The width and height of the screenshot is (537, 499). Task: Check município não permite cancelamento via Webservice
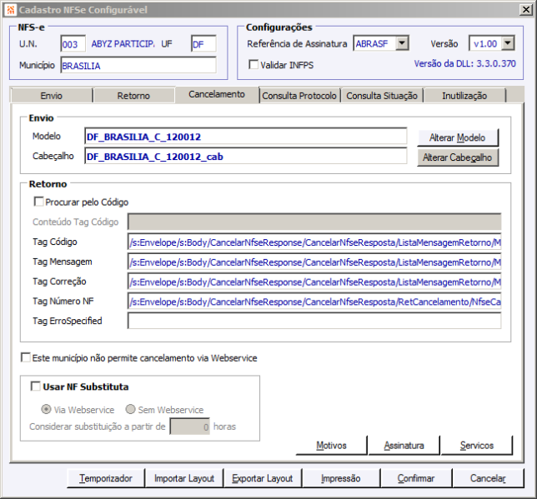pyautogui.click(x=26, y=357)
